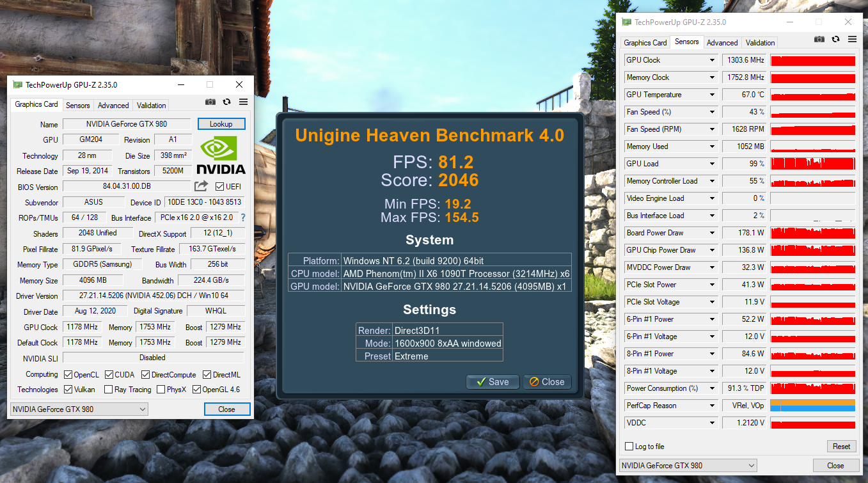Click the title bar app icon of GPU-Z Graphics Card window
Image resolution: width=868 pixels, height=483 pixels.
click(x=17, y=84)
